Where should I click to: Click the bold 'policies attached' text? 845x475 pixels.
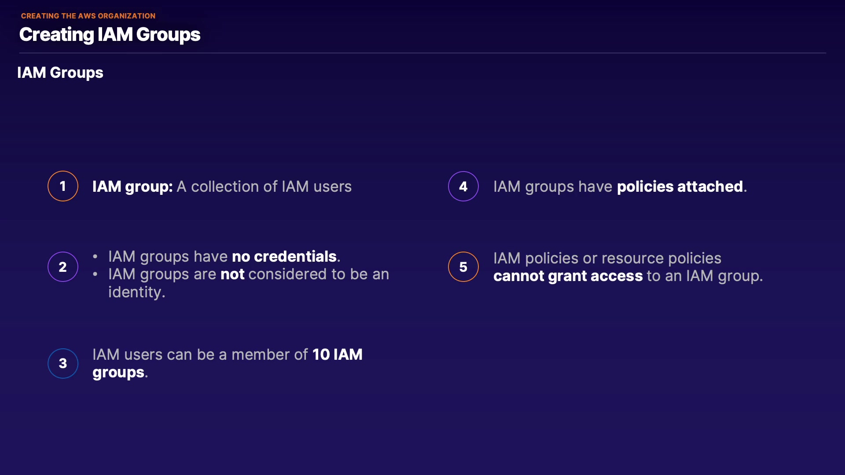click(680, 186)
